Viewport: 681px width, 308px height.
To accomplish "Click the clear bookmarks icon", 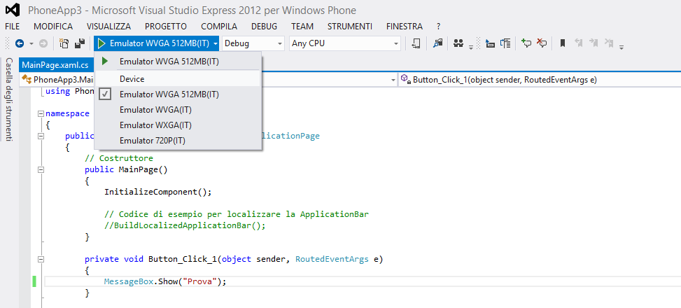I will (609, 43).
